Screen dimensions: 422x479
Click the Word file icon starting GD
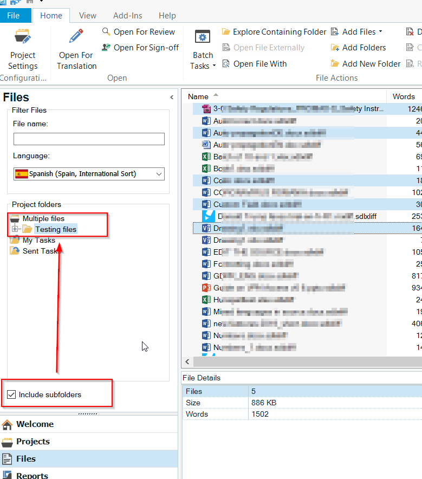[x=206, y=276]
